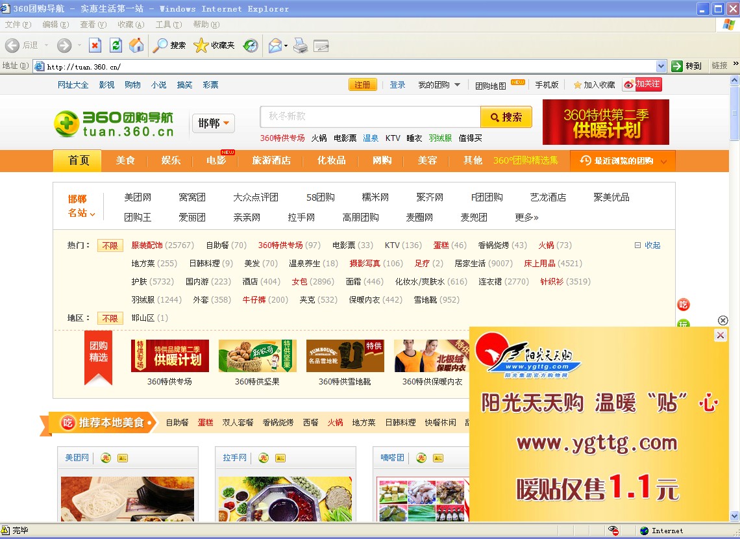Click 美团网 card green 先 badge icon
Viewport: 740px width, 539px height.
click(x=106, y=458)
